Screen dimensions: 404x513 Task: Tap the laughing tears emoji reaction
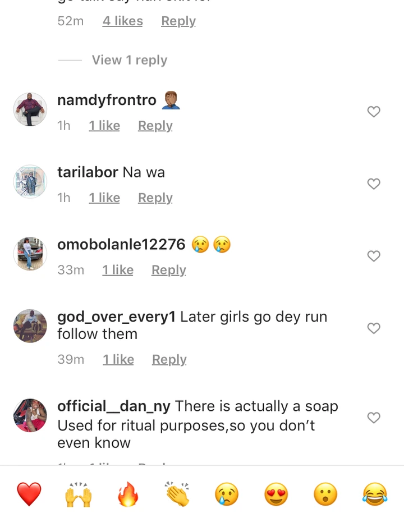(x=375, y=494)
